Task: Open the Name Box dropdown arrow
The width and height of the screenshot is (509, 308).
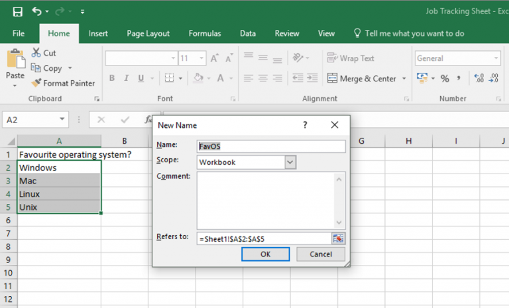Action: pyautogui.click(x=62, y=119)
